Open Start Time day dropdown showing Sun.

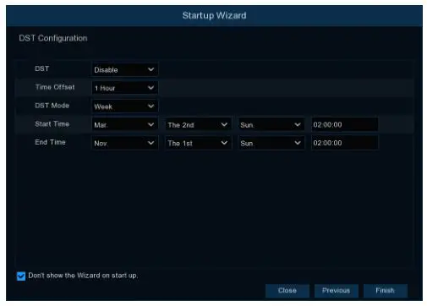point(271,124)
